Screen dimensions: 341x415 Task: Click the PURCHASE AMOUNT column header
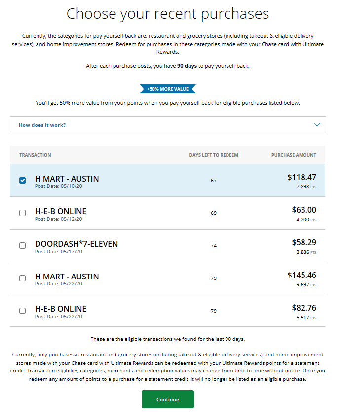pos(294,155)
